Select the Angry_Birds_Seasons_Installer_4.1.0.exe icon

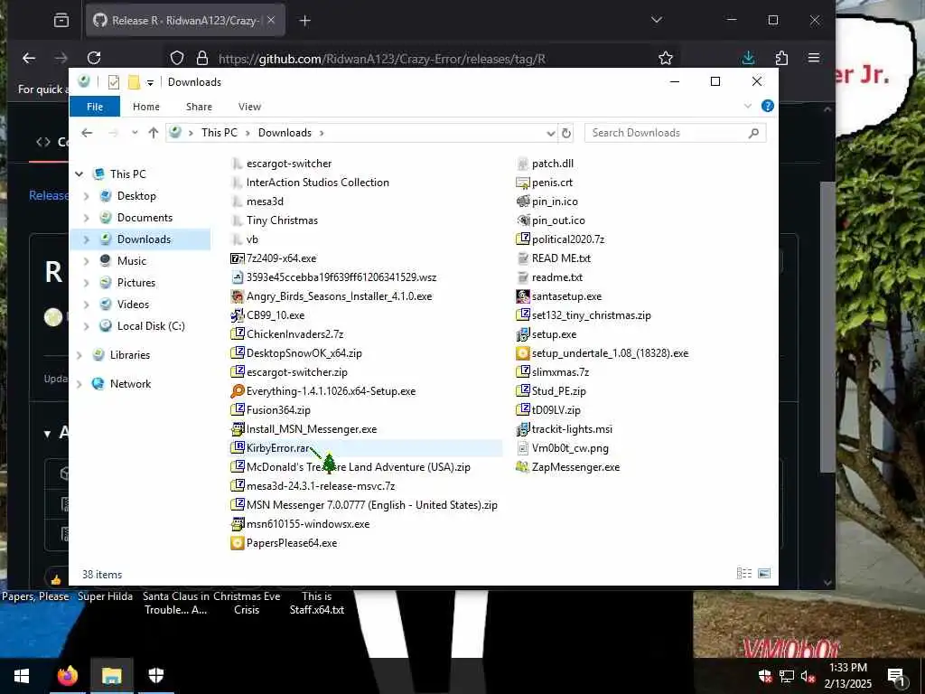(x=238, y=296)
